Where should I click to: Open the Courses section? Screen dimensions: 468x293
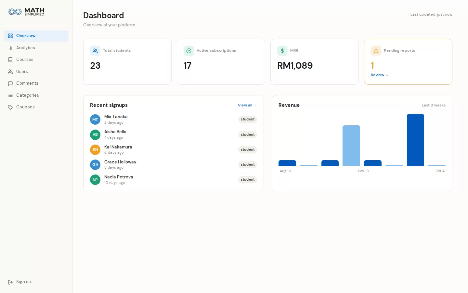point(36,60)
